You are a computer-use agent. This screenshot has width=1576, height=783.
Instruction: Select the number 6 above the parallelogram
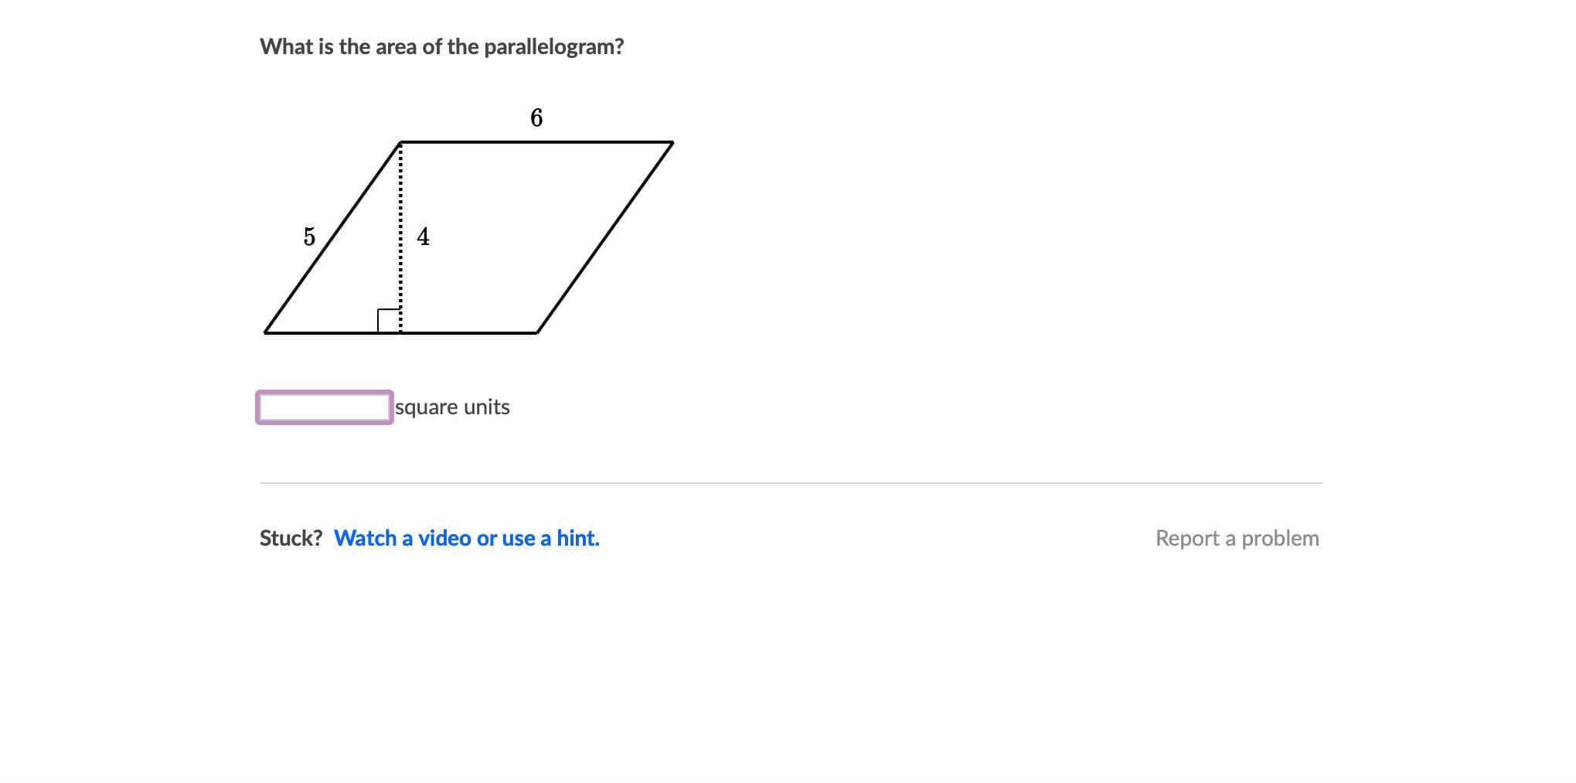point(536,117)
